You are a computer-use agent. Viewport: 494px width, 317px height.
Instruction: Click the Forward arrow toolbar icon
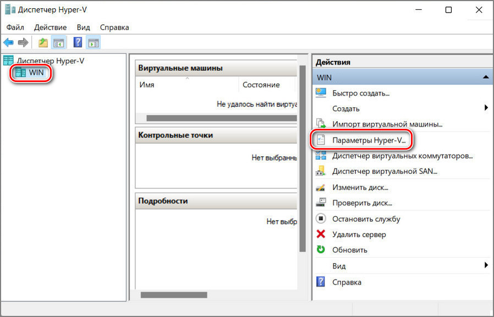tap(23, 42)
